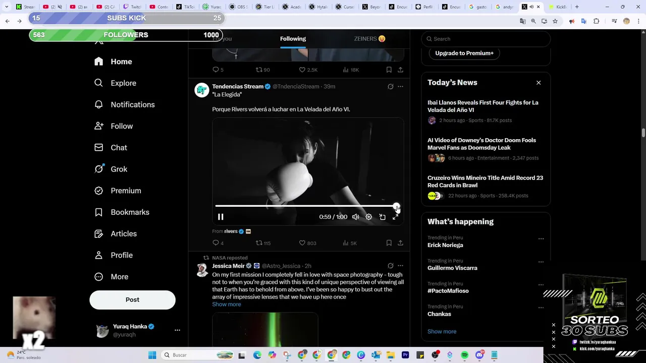This screenshot has height=363, width=646.
Task: Repost Tendencias Stream post with 115 reposts
Action: click(x=263, y=243)
